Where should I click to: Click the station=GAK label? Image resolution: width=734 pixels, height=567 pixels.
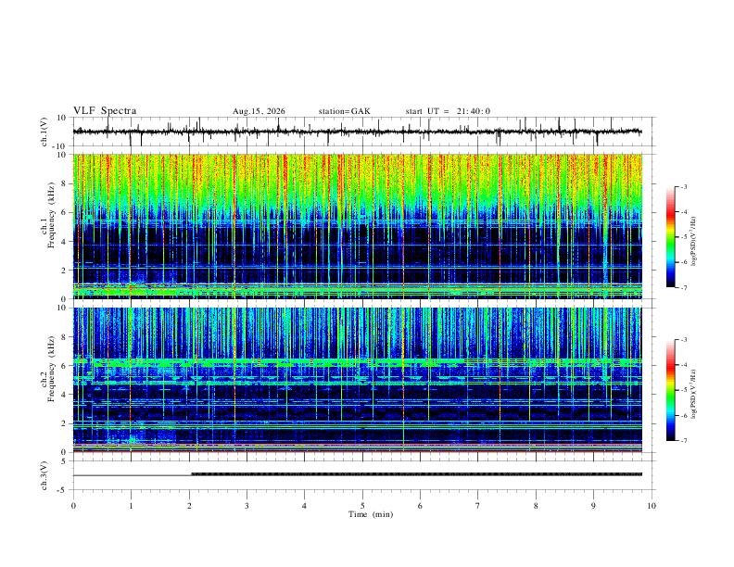344,111
